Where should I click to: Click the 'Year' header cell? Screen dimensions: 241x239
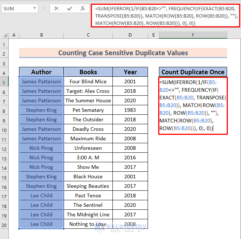click(130, 72)
